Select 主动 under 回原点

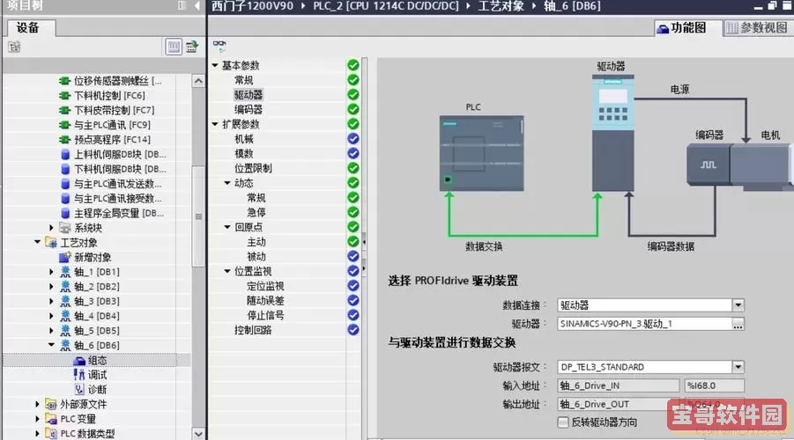click(x=256, y=242)
